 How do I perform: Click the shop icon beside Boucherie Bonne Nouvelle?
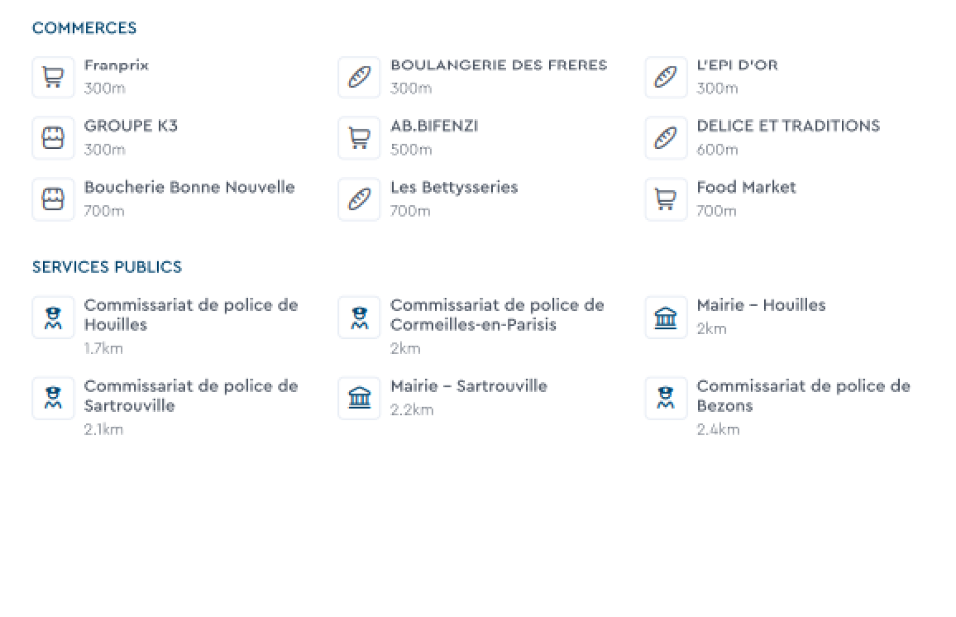coord(53,199)
